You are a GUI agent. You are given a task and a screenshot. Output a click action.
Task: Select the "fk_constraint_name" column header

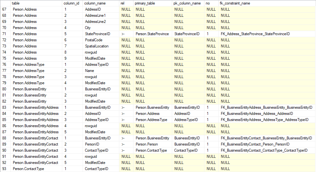coord(267,3)
